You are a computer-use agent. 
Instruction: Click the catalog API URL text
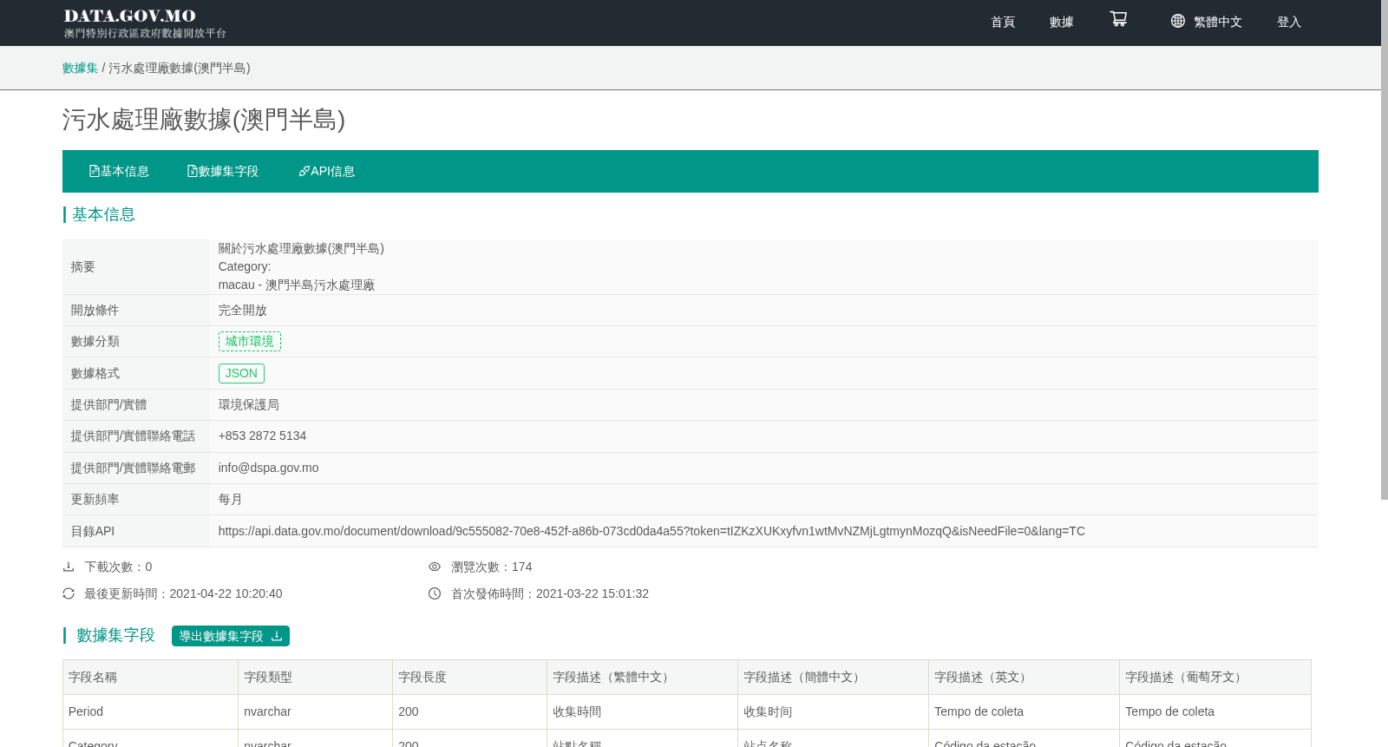point(651,531)
